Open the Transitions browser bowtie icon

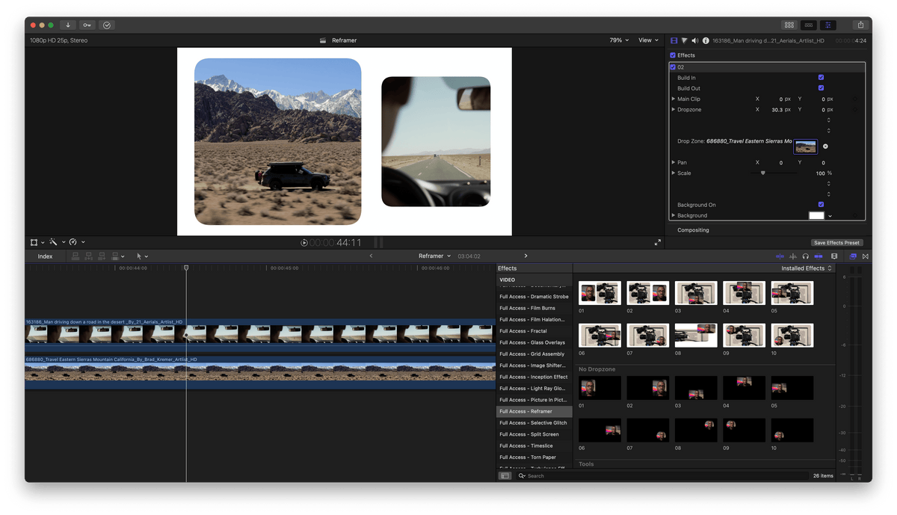(866, 256)
